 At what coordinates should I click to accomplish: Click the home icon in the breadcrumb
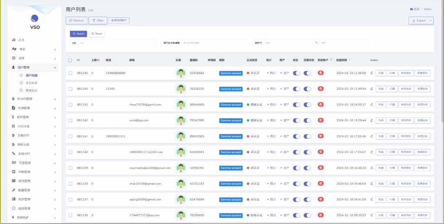point(411,9)
